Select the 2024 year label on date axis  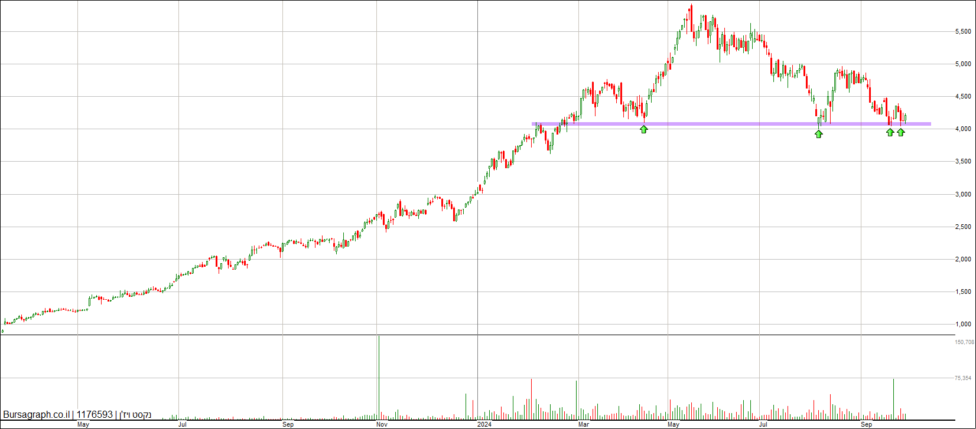[x=484, y=424]
